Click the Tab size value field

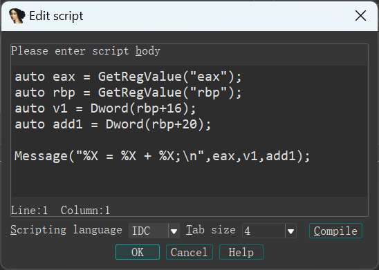(x=264, y=231)
